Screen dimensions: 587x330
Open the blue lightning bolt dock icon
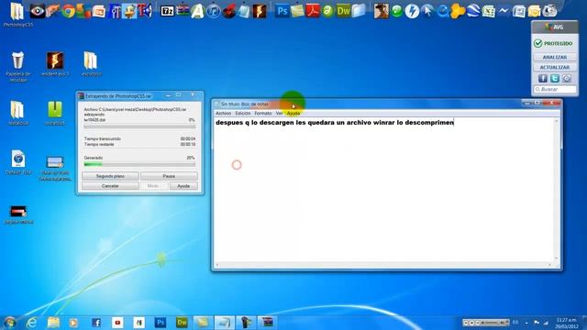[x=412, y=11]
